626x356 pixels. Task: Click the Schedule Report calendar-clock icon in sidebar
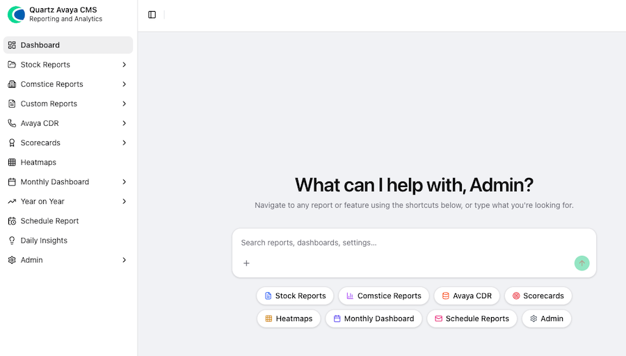tap(12, 221)
